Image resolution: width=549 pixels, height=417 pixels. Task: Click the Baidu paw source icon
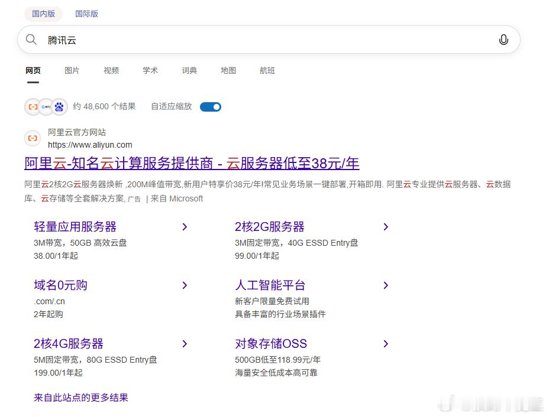click(x=60, y=106)
